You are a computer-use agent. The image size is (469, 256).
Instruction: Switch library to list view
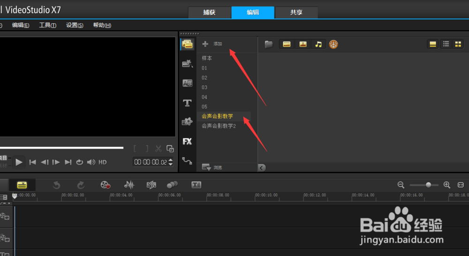pyautogui.click(x=446, y=44)
